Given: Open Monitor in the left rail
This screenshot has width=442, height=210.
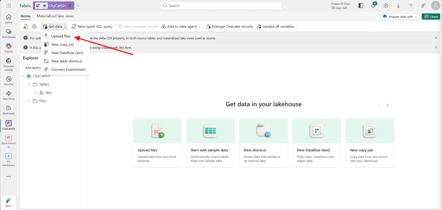Looking at the screenshot, I should pos(9,81).
